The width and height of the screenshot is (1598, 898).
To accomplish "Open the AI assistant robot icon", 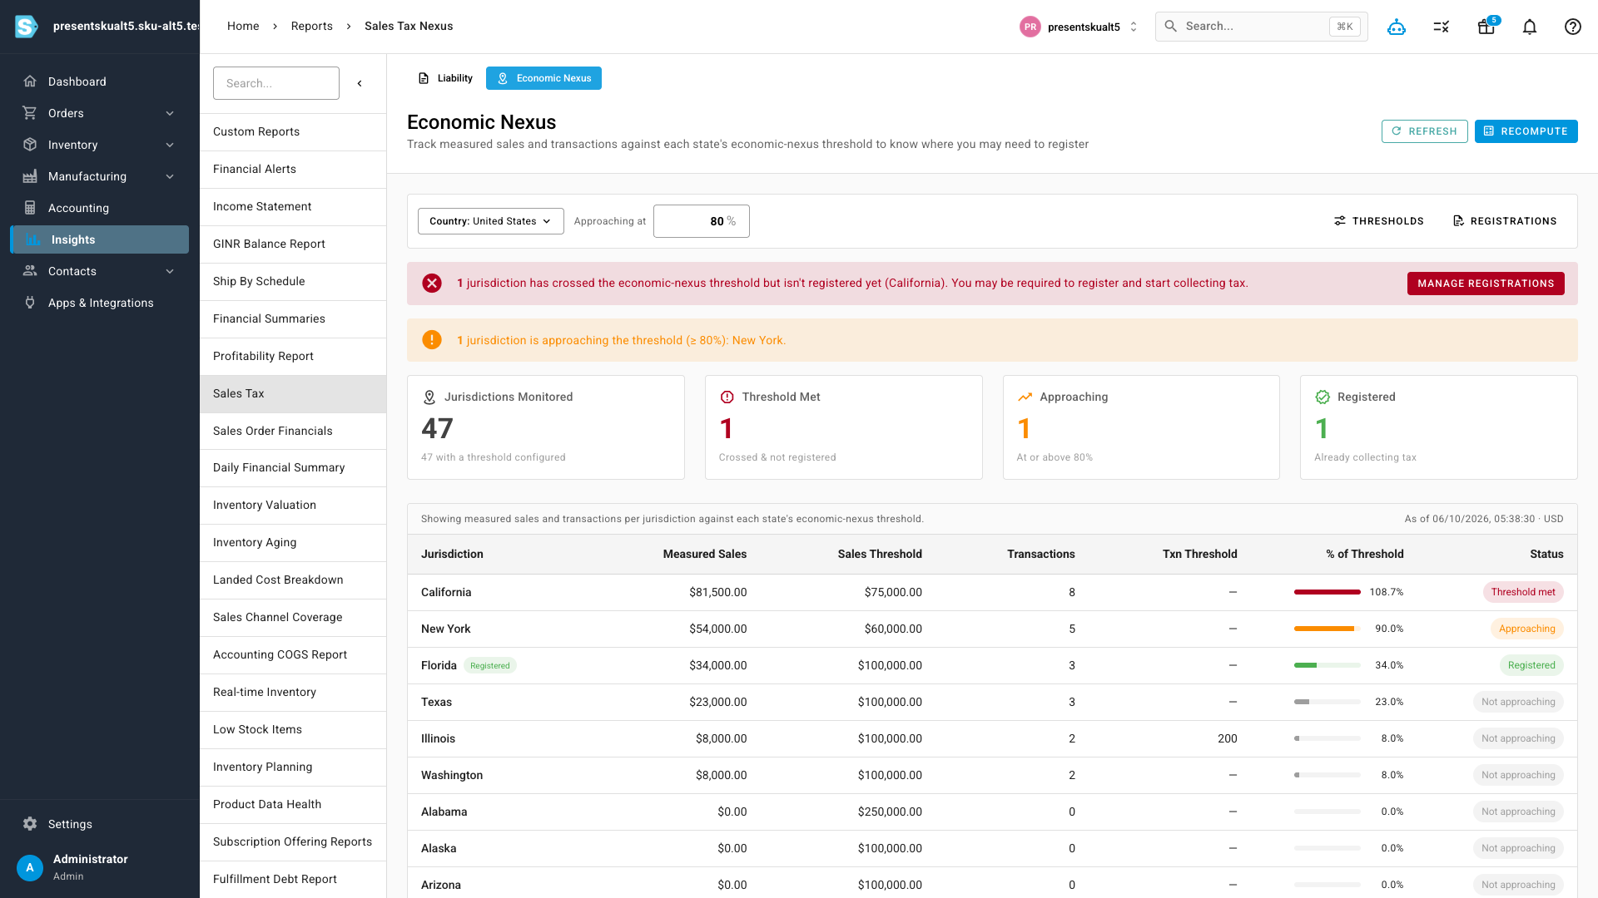I will pos(1397,27).
